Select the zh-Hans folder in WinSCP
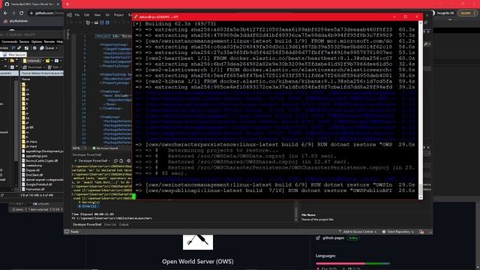 [x=30, y=142]
